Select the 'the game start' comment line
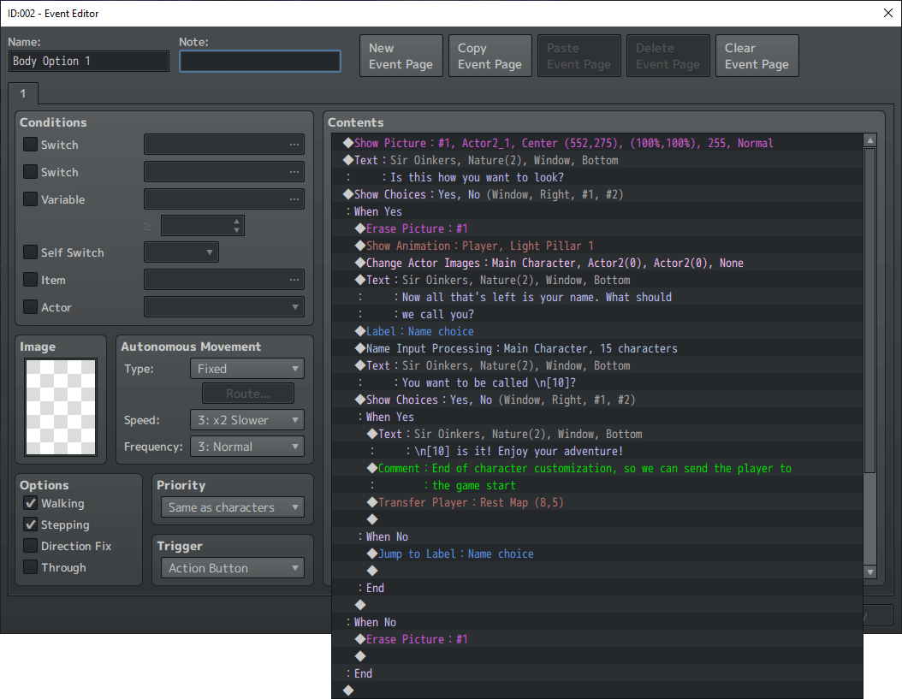This screenshot has width=902, height=699. (x=597, y=485)
